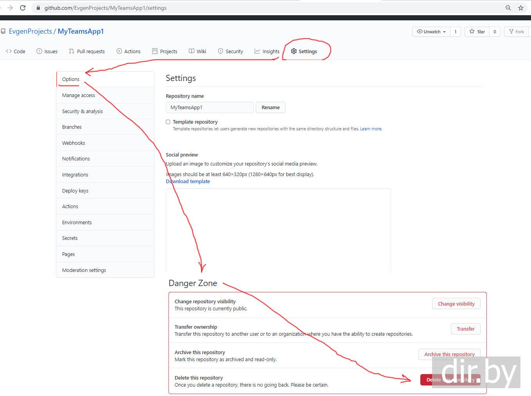Select Integrations in settings sidebar
The width and height of the screenshot is (531, 396).
click(x=105, y=175)
